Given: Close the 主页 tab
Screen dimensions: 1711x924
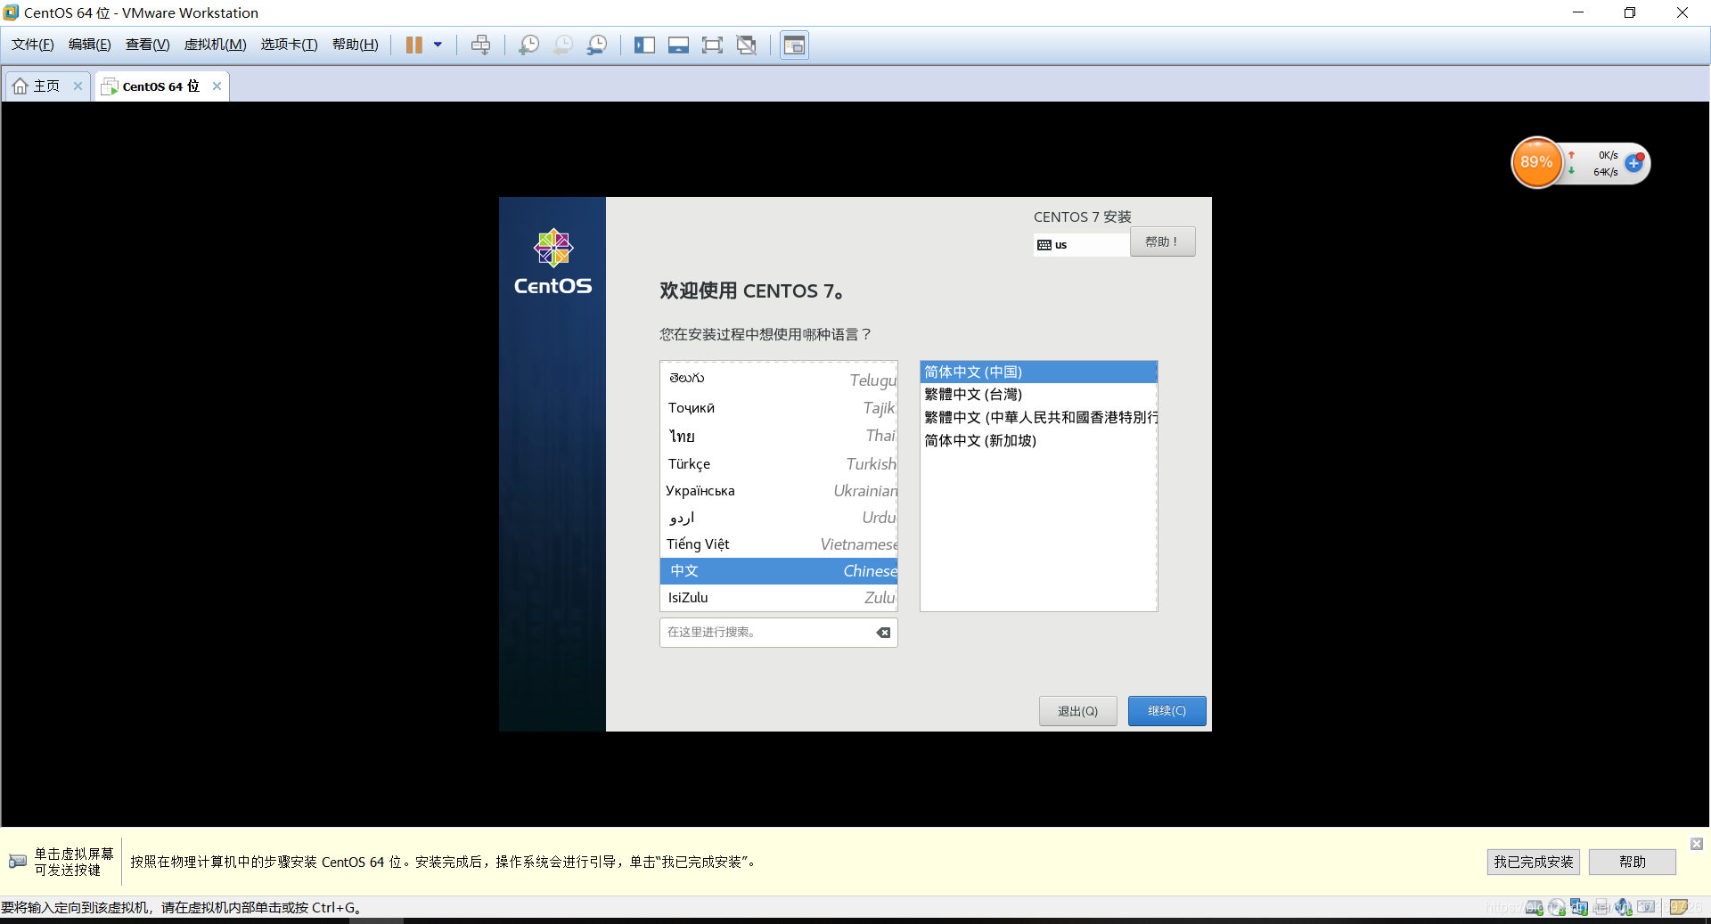Looking at the screenshot, I should 78,86.
